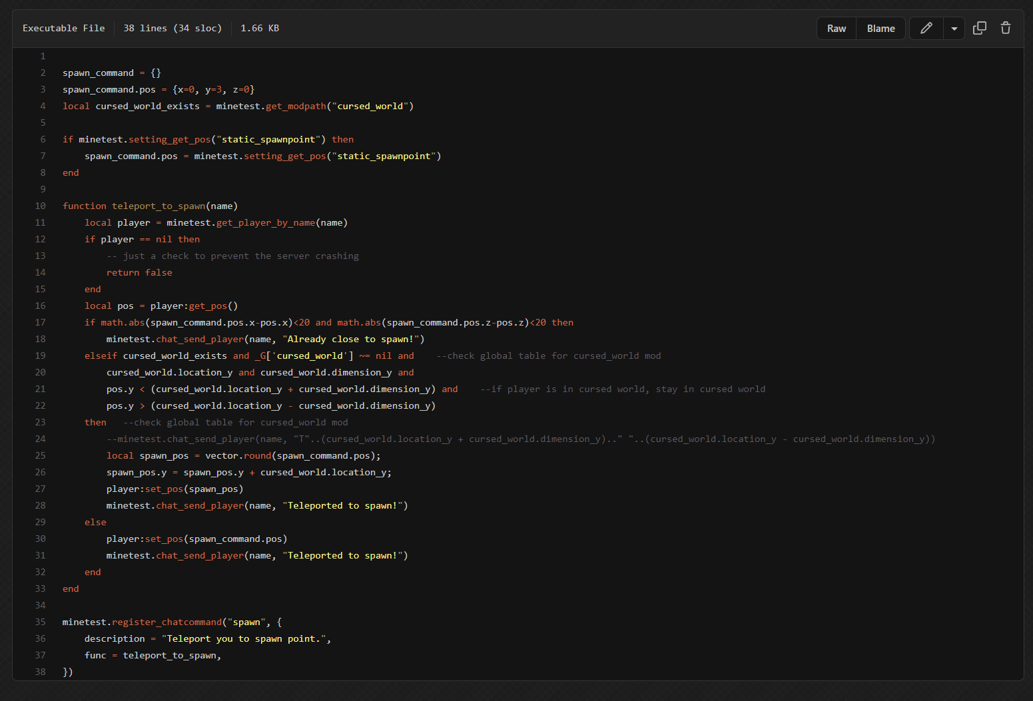Viewport: 1033px width, 701px height.
Task: Click the copy raw contents icon
Action: pos(979,28)
